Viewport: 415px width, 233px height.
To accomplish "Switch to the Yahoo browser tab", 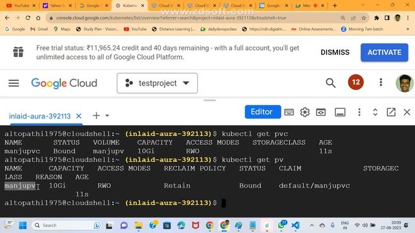I will (x=56, y=5).
